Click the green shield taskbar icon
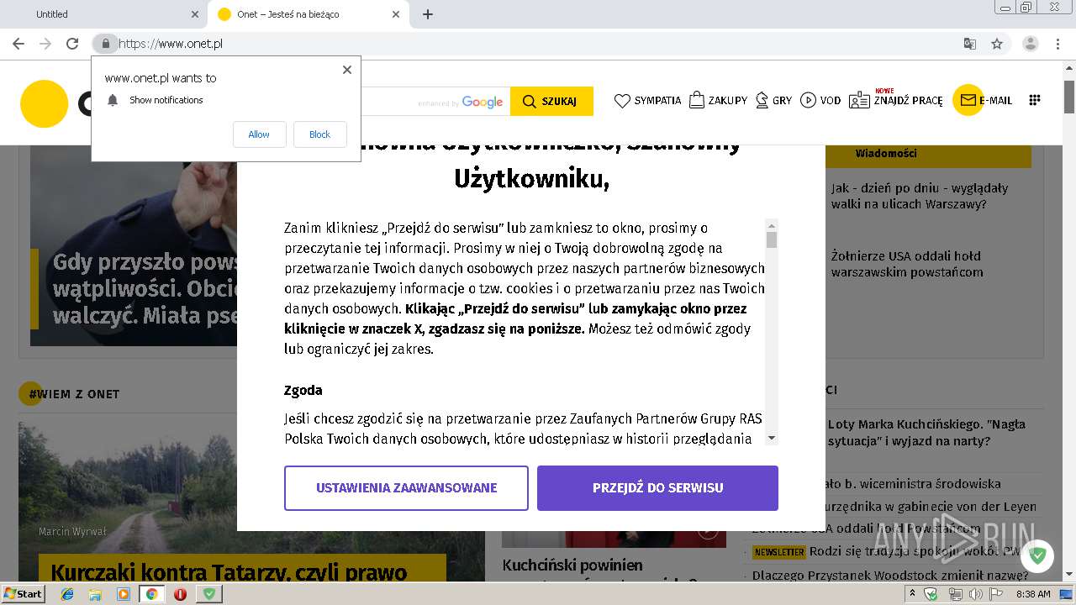The image size is (1076, 605). [x=209, y=594]
